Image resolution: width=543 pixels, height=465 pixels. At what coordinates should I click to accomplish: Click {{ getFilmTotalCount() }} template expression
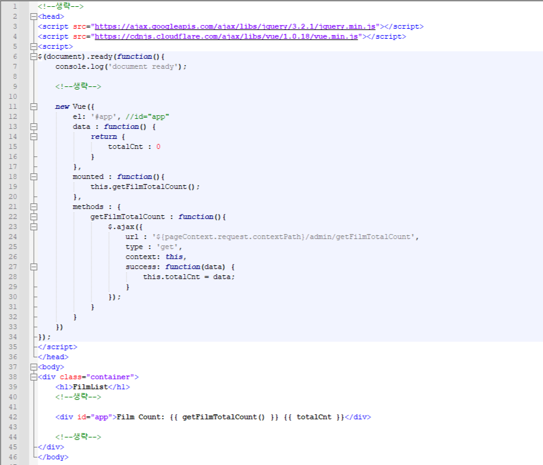coord(224,417)
